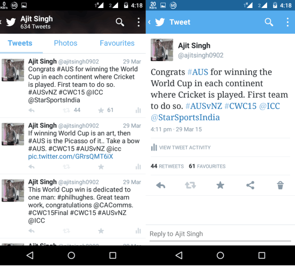
Task: Favourite star on tweet with 61 favourites in list
Action: (x=101, y=110)
